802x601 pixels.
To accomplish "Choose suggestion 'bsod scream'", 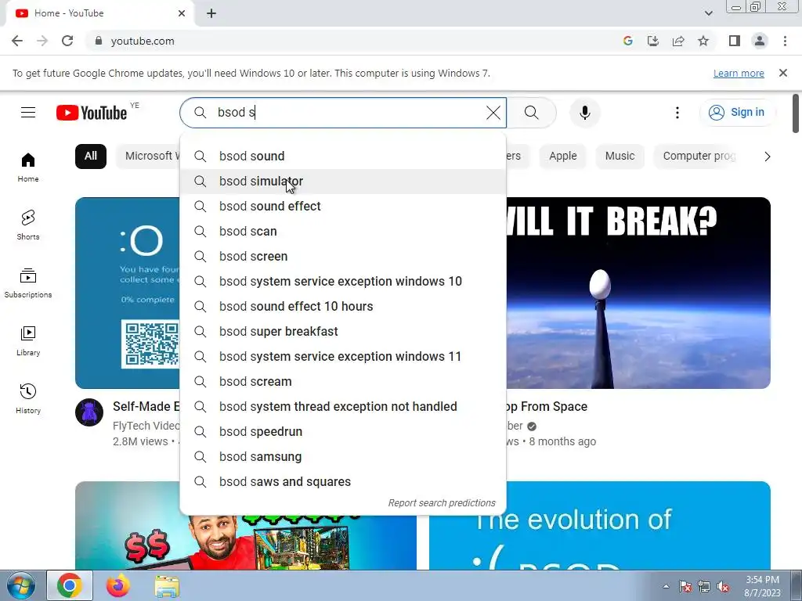I will pyautogui.click(x=343, y=382).
